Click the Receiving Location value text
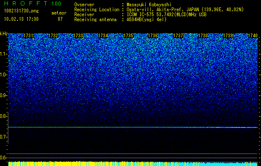 (186, 10)
